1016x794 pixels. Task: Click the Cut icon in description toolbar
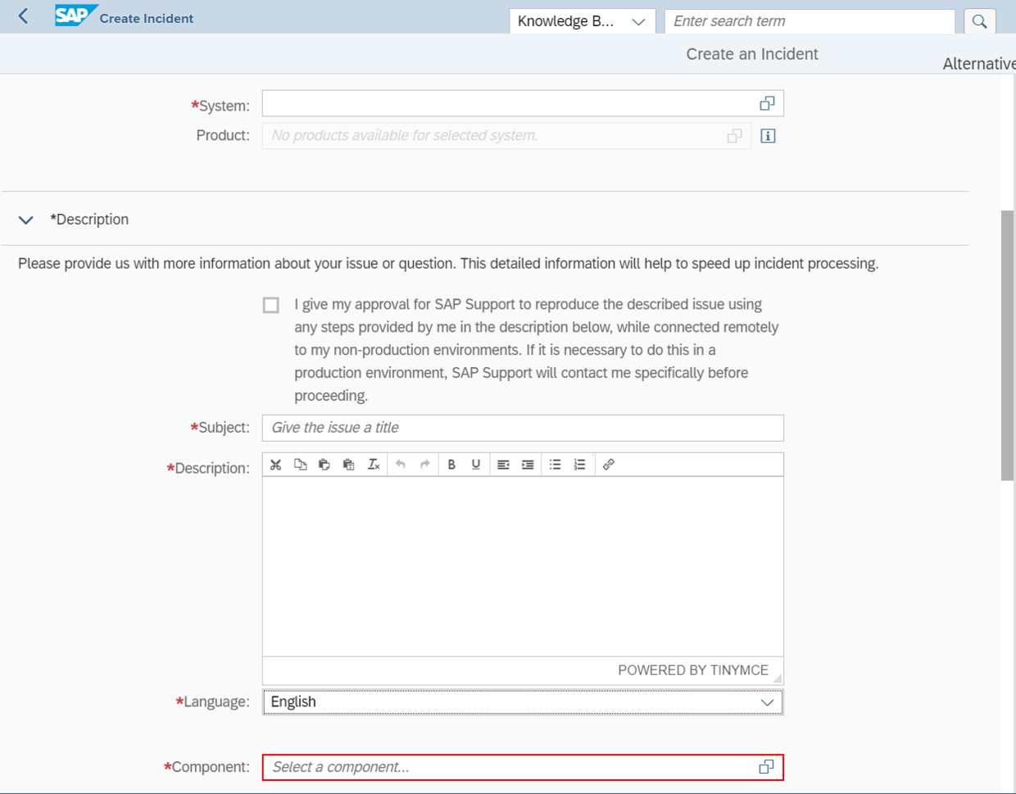276,465
